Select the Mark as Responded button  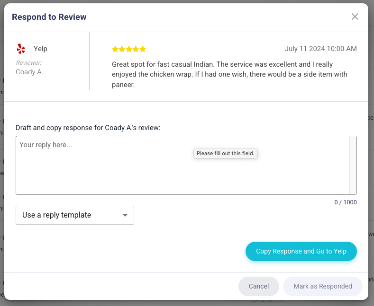323,286
